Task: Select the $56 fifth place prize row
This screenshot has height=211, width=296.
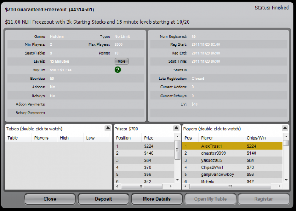Action: tap(144, 175)
